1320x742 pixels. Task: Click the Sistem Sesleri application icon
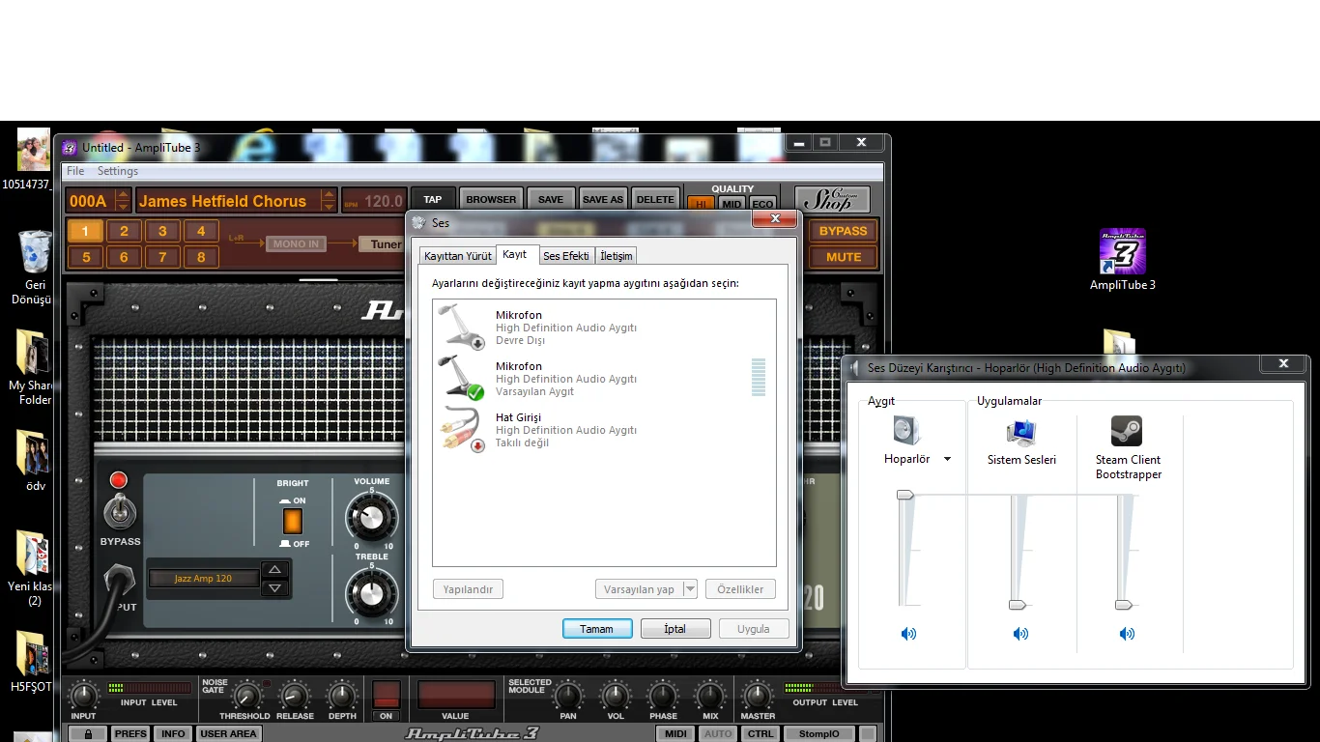point(1021,432)
